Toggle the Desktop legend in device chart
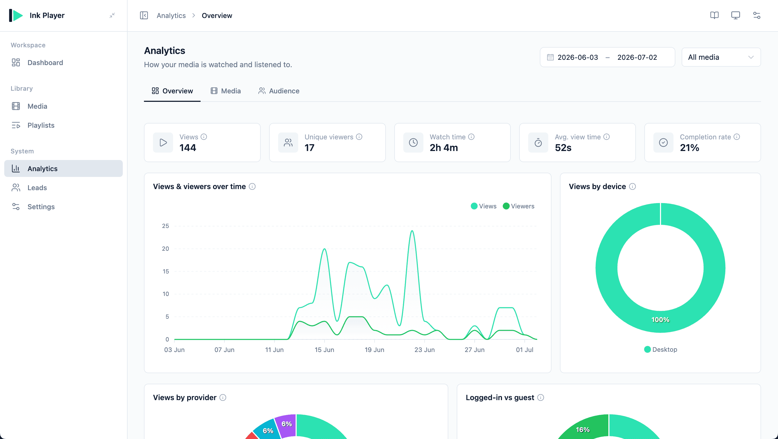Screen dimensions: 778x439 pos(661,349)
